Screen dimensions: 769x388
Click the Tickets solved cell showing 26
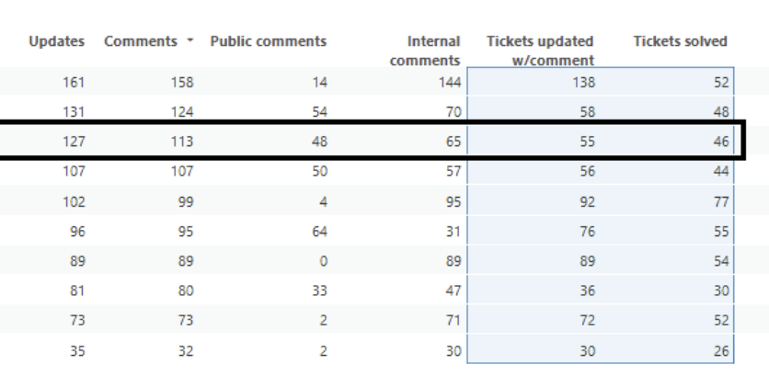720,350
